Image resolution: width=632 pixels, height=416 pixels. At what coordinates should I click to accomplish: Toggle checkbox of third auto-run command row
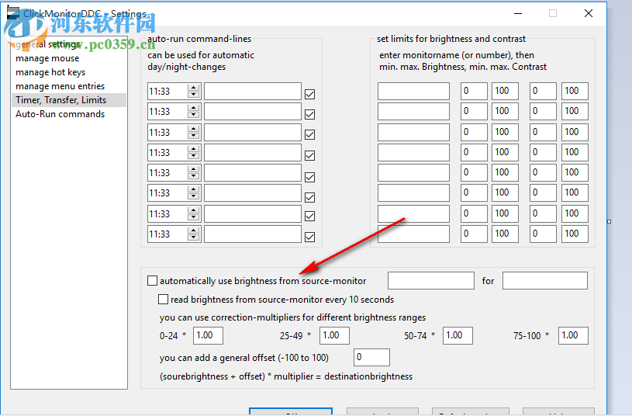pyautogui.click(x=309, y=134)
